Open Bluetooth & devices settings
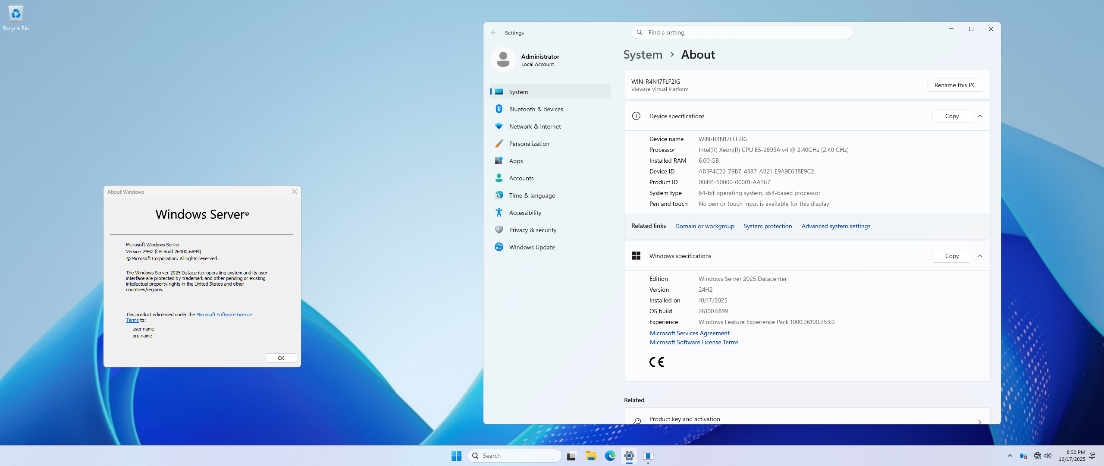 coord(536,109)
